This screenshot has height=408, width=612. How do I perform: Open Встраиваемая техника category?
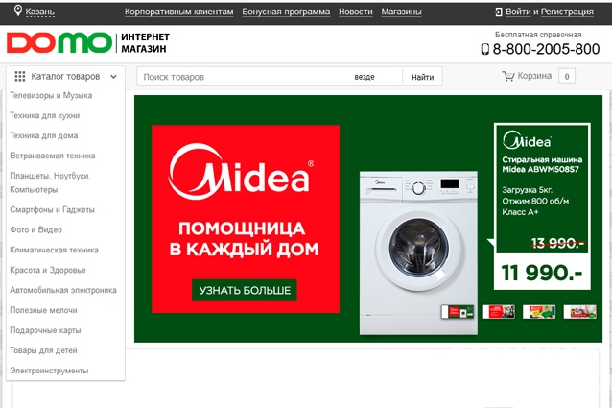click(53, 156)
